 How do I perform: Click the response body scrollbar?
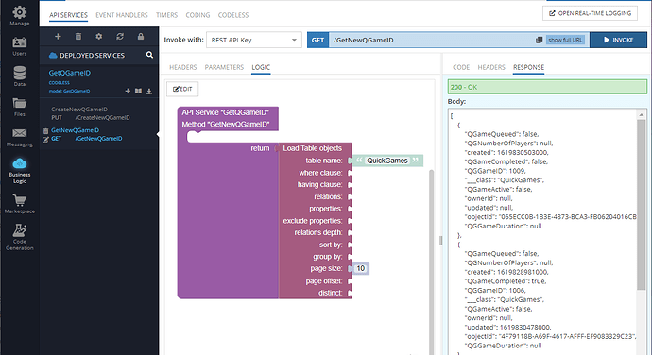click(642, 204)
